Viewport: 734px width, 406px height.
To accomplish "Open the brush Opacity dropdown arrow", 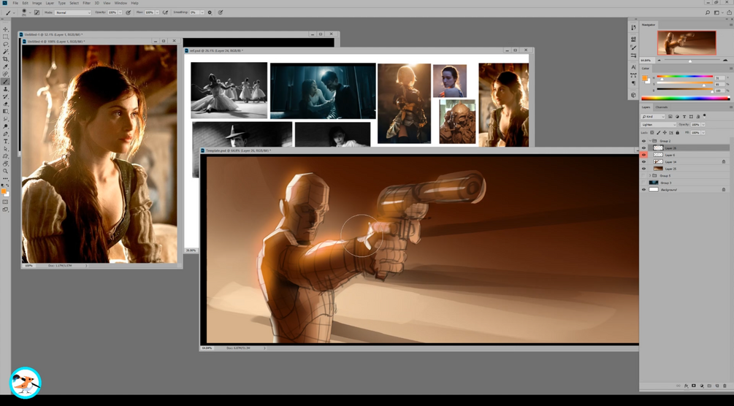I will (121, 12).
